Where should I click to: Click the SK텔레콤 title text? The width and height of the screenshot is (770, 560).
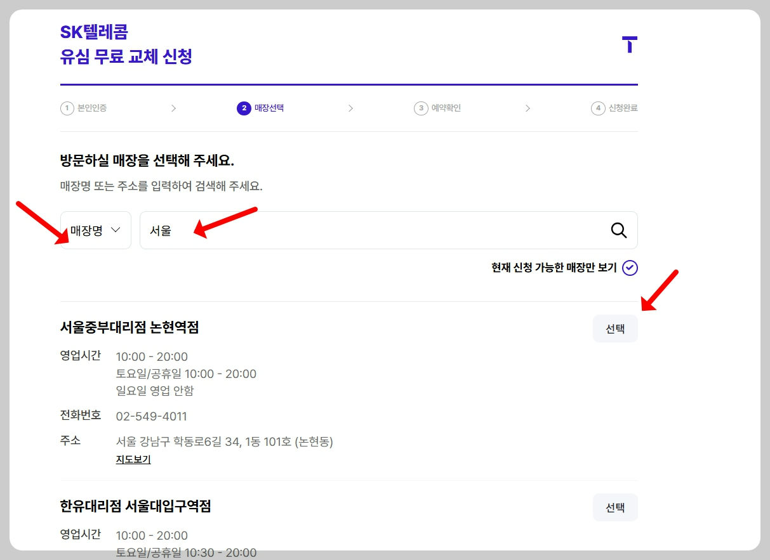(94, 32)
